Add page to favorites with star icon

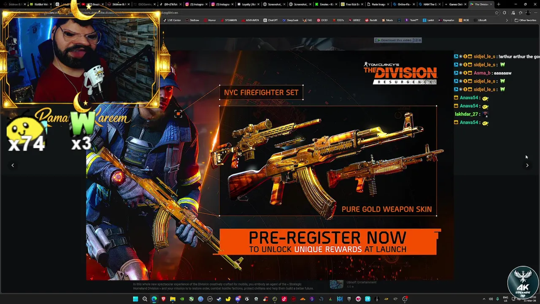(x=497, y=13)
